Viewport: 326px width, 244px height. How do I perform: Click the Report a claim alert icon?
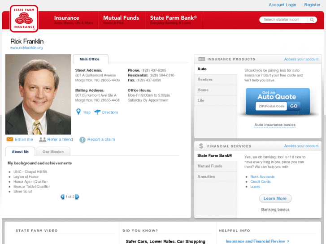coord(83,140)
